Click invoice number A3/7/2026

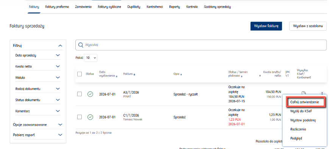coord(131,92)
